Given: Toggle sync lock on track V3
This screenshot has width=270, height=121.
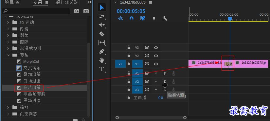Looking at the screenshot, I should pyautogui.click(x=147, y=47).
